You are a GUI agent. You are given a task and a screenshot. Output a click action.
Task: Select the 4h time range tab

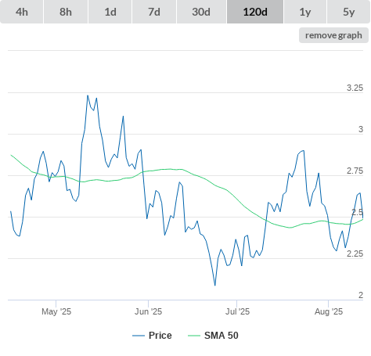click(x=22, y=12)
